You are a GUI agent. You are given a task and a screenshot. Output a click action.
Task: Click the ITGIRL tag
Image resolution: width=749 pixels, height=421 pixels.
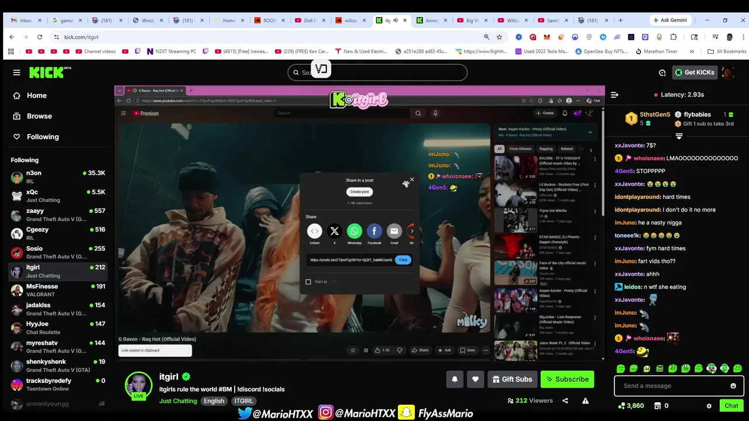point(243,401)
